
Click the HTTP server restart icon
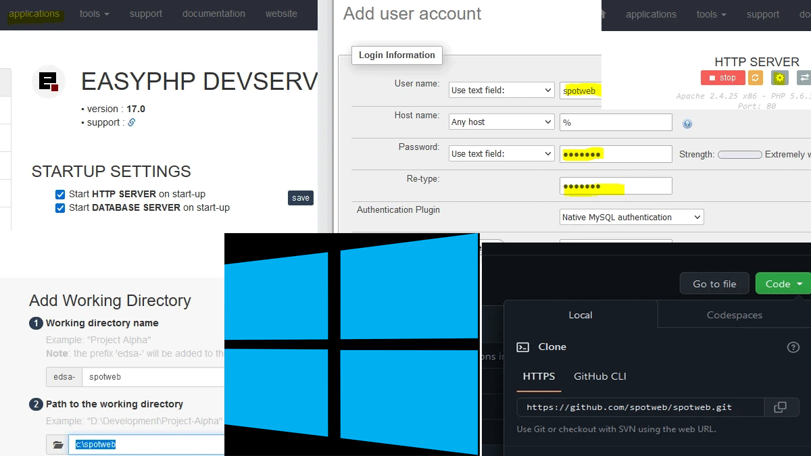pyautogui.click(x=756, y=78)
